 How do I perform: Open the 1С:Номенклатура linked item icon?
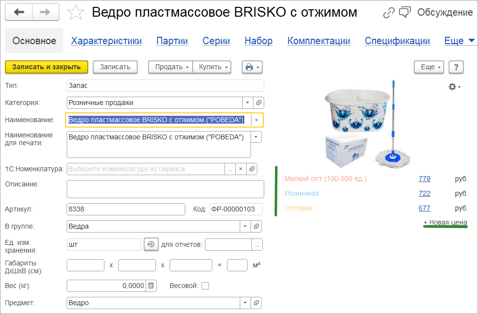pyautogui.click(x=252, y=169)
